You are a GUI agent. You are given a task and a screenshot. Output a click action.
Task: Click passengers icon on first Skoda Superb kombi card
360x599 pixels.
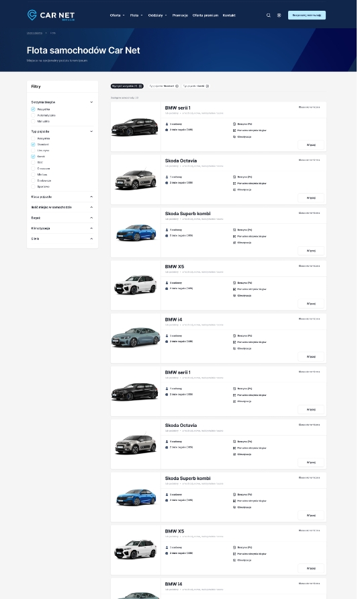[167, 230]
